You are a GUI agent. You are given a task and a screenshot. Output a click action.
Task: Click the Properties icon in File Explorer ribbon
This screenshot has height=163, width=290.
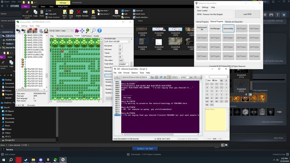(x=117, y=12)
